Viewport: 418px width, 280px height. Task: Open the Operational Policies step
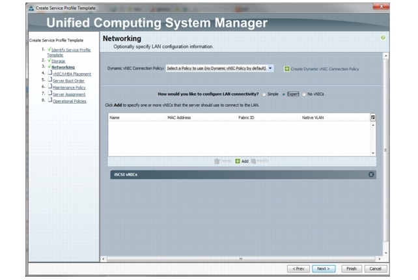click(69, 101)
